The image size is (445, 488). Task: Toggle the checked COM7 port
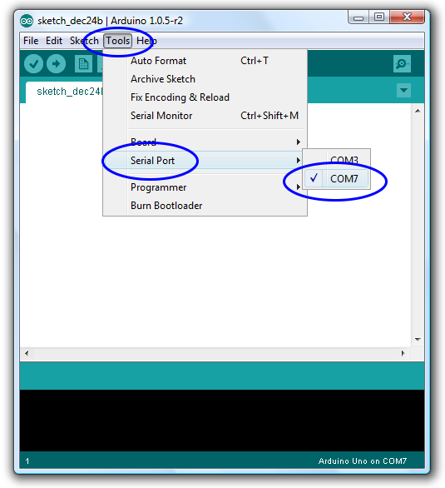click(x=337, y=179)
